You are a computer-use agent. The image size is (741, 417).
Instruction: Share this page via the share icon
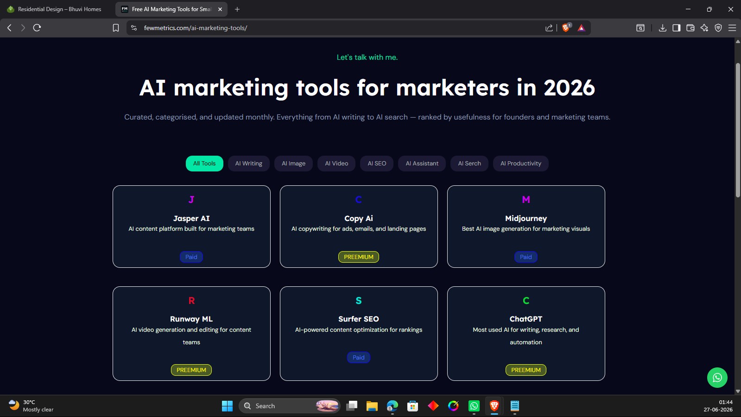pyautogui.click(x=549, y=28)
